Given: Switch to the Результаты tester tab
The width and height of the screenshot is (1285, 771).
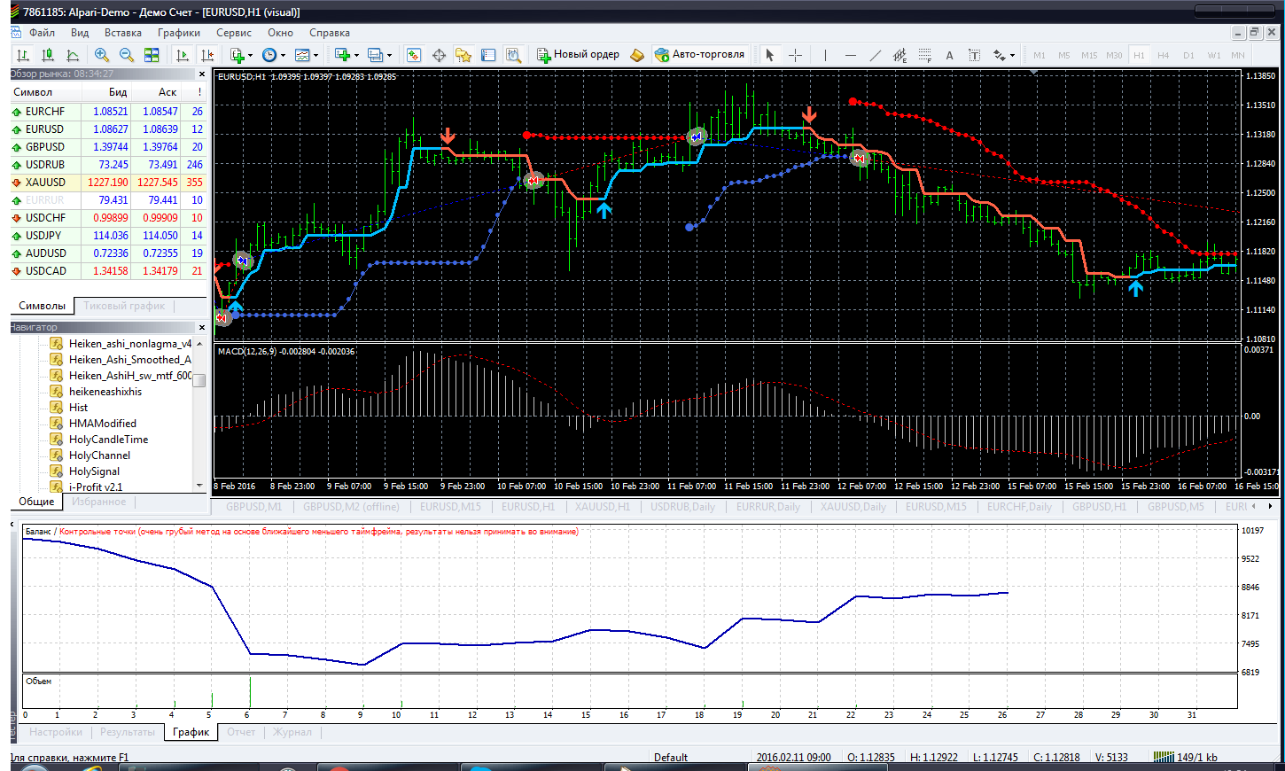Looking at the screenshot, I should tap(127, 732).
